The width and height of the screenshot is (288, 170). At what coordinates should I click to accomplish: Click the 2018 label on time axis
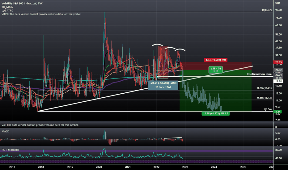click(x=41, y=167)
